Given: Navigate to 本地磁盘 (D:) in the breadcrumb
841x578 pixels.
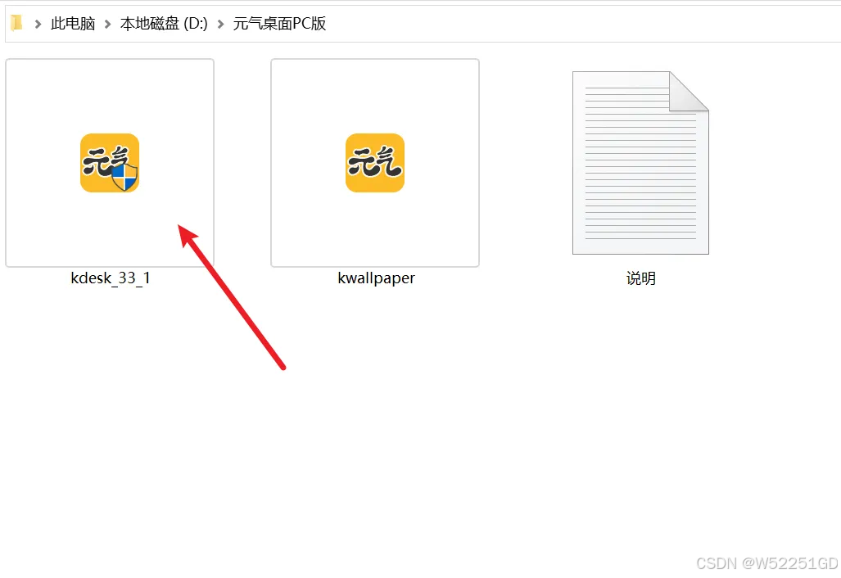Looking at the screenshot, I should pos(164,24).
